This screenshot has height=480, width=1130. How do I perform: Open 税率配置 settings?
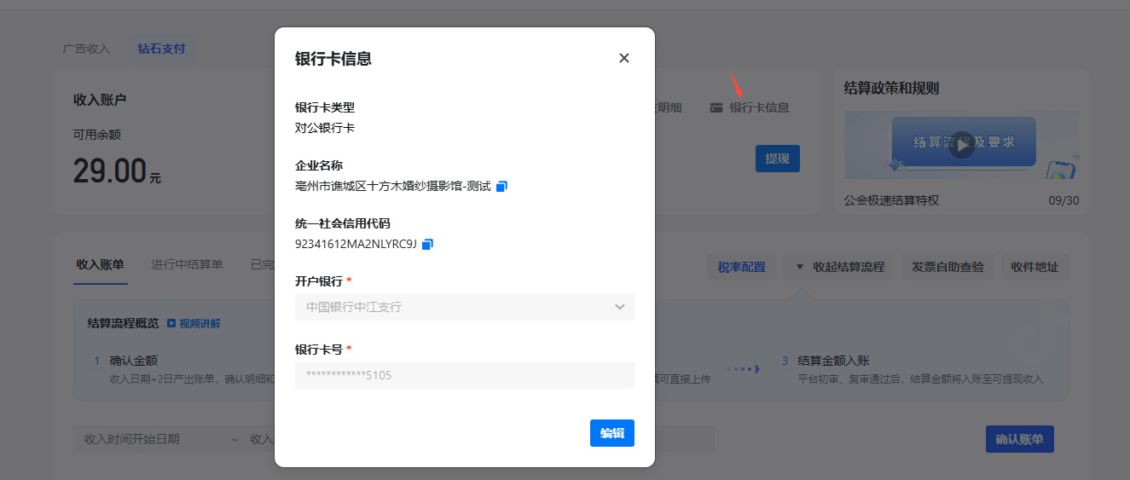pos(741,267)
